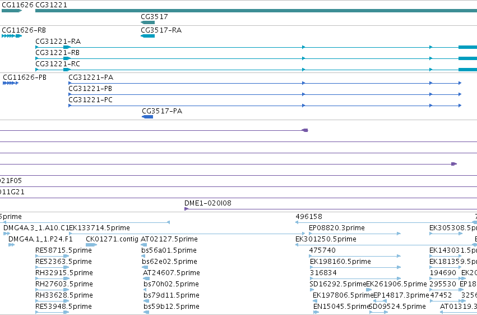Screen dimensions: 477x315
Task: Select the 47452 feature label
Action: click(x=441, y=295)
